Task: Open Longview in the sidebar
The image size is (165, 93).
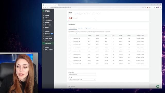Action: pyautogui.click(x=47, y=41)
